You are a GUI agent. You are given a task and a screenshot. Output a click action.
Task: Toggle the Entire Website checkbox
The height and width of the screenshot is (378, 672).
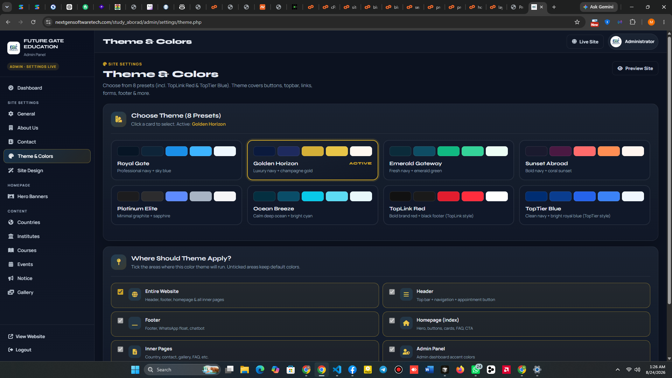click(x=120, y=292)
